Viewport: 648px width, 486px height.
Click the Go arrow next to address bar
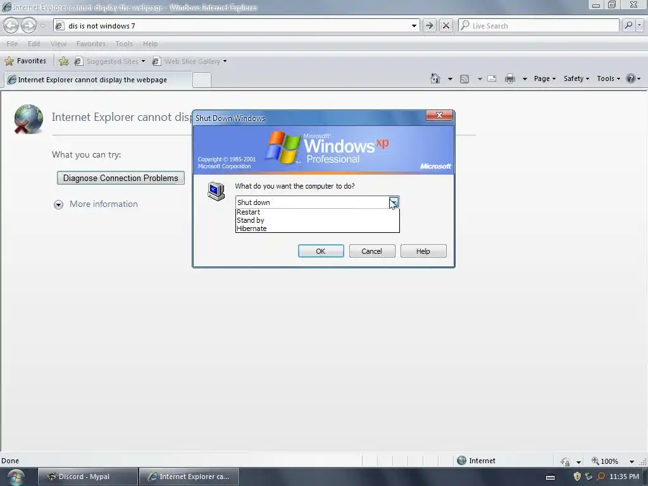click(x=430, y=25)
